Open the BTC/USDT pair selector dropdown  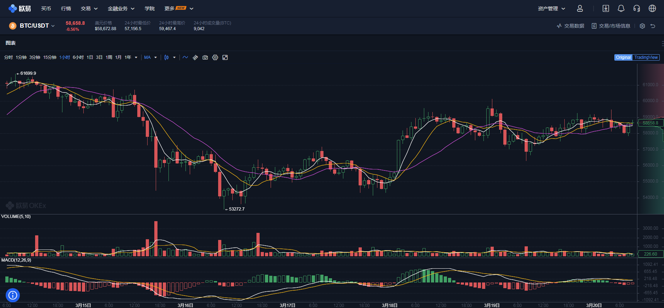[x=37, y=26]
